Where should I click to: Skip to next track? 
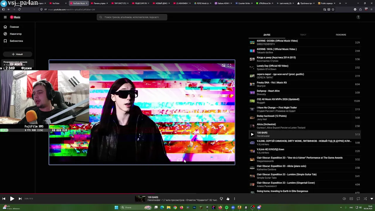[x=20, y=199]
